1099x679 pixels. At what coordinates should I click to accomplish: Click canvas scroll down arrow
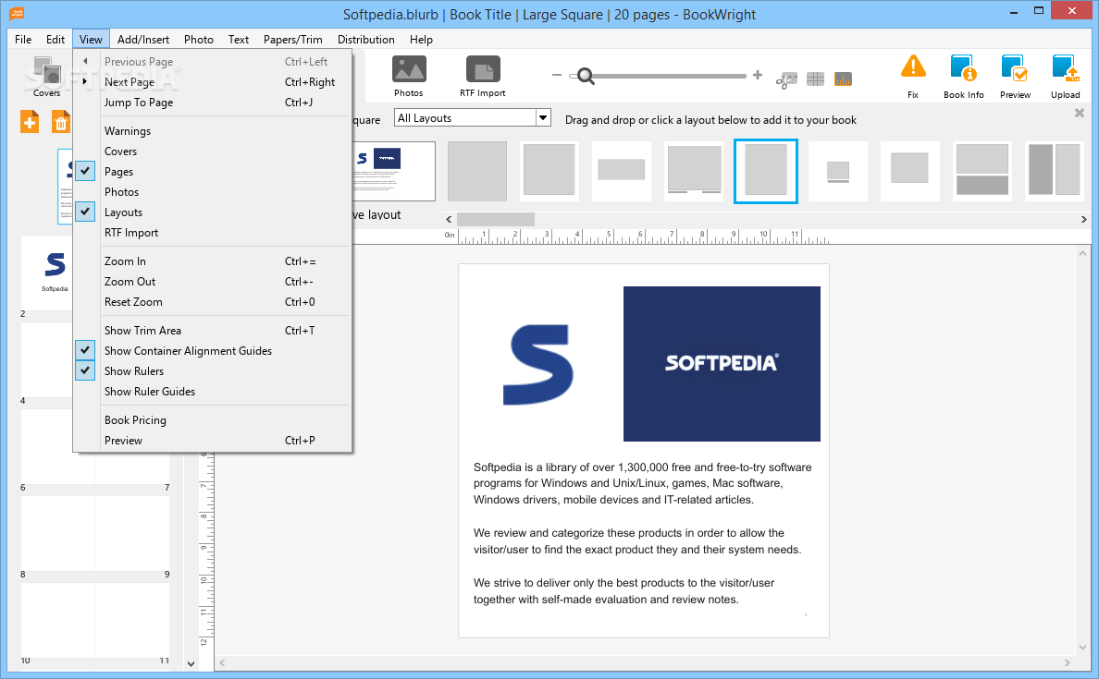coord(1083,648)
